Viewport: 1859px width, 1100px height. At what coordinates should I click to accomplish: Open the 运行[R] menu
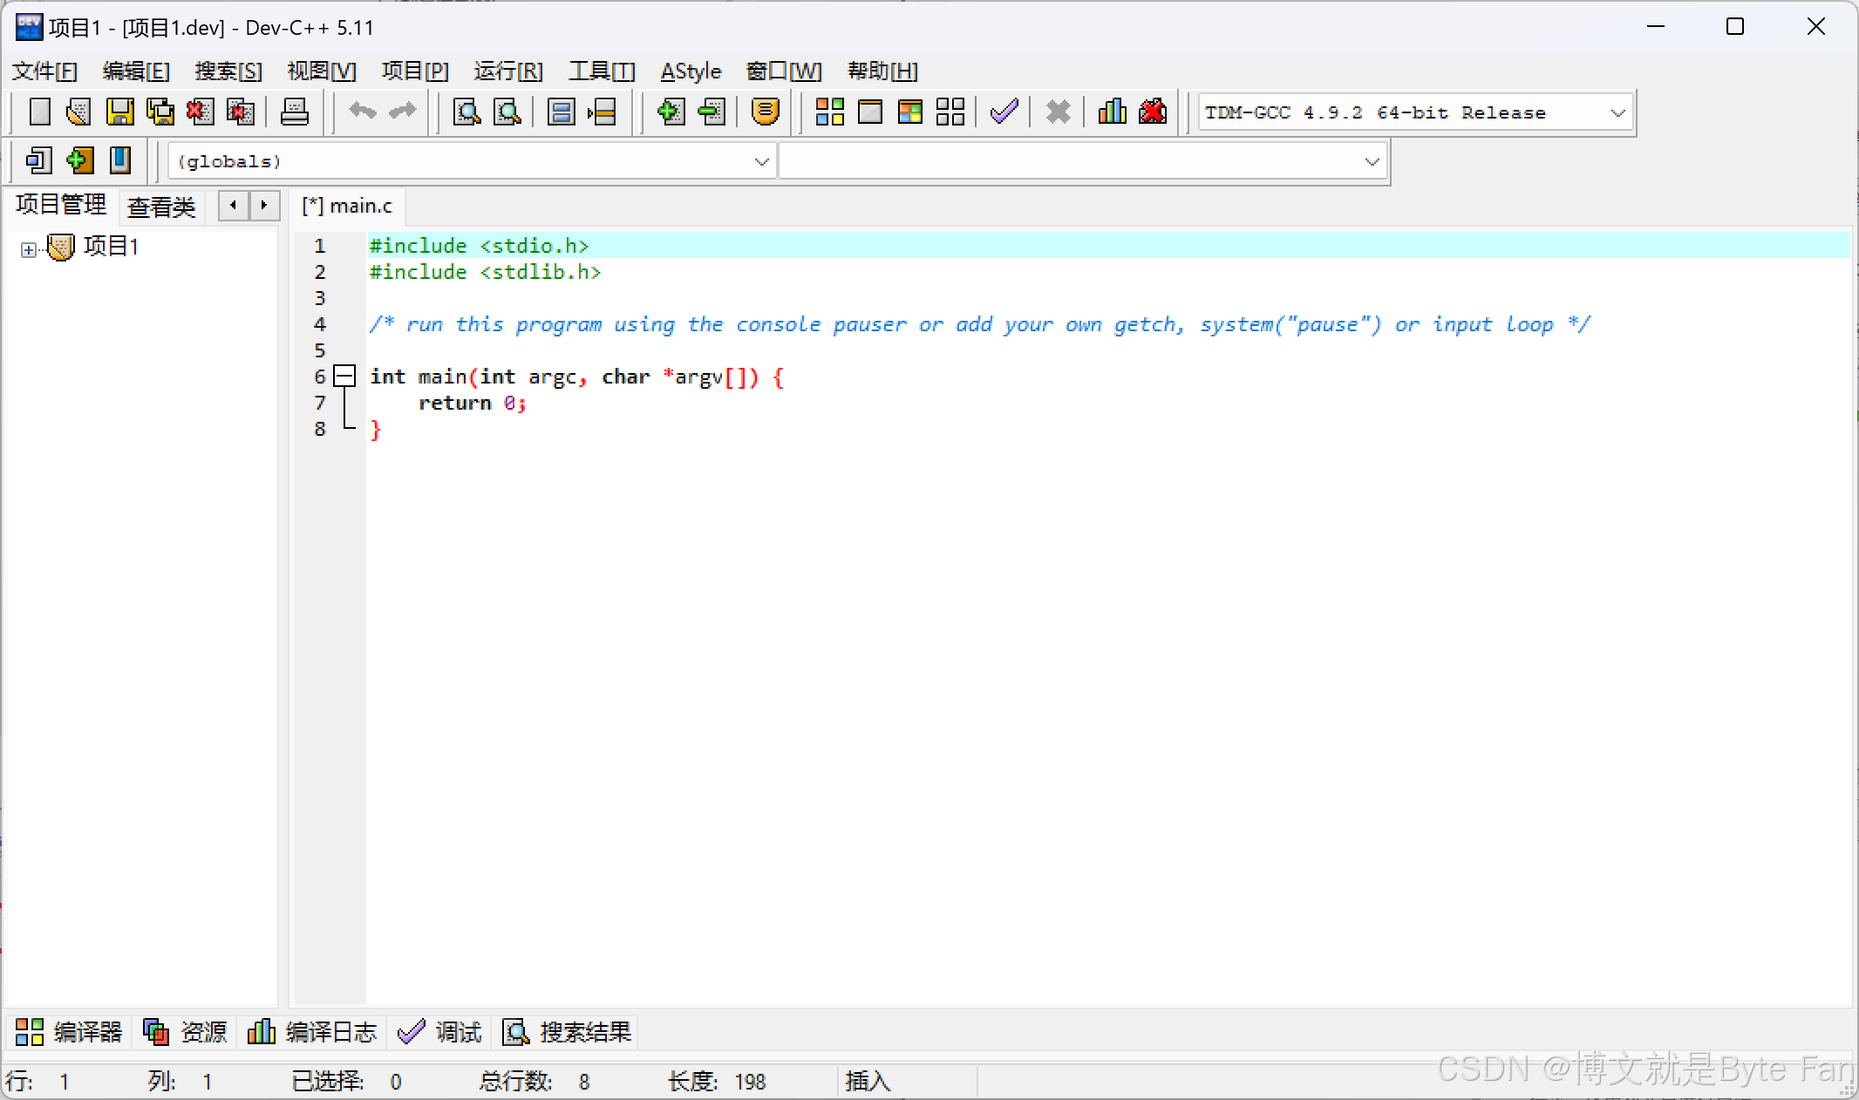pos(507,71)
